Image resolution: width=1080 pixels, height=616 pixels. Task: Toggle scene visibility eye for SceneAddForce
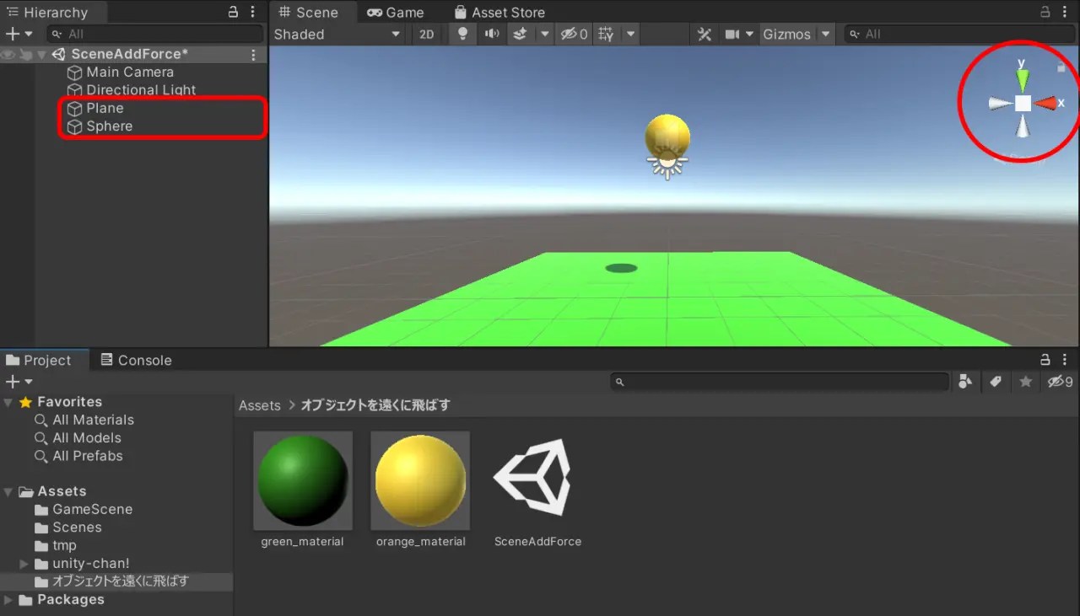[x=8, y=54]
